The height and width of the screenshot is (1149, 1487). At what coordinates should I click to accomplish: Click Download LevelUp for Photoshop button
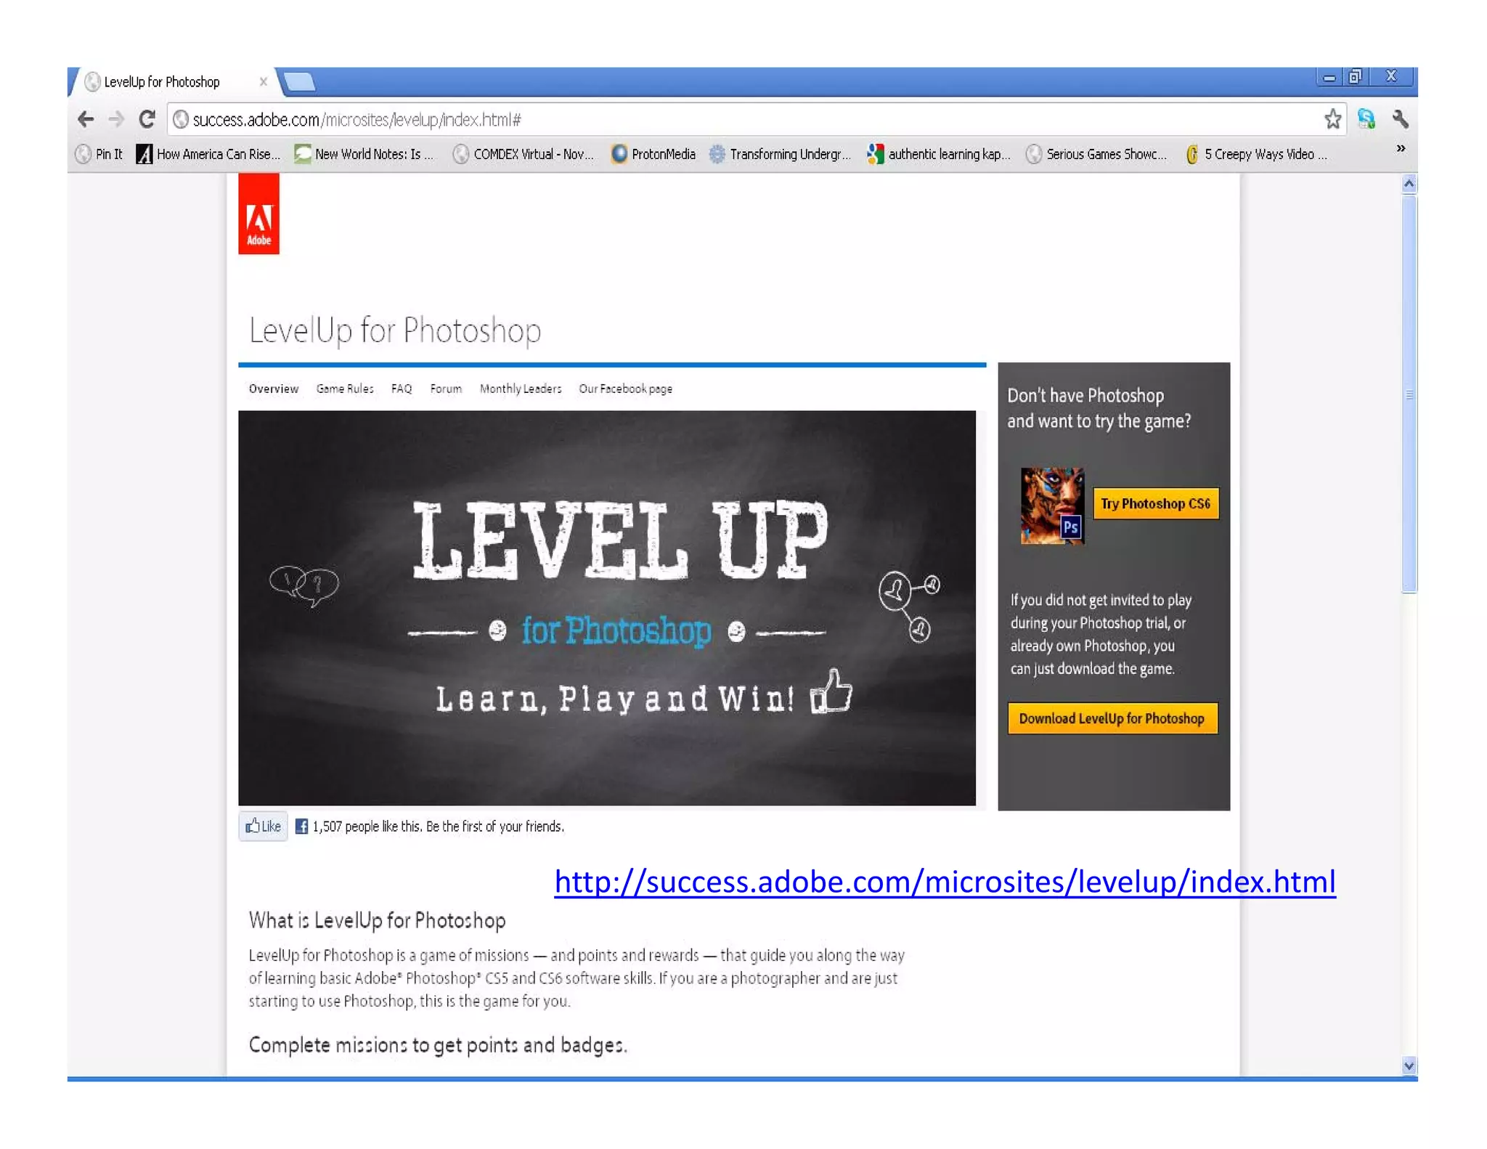point(1112,718)
